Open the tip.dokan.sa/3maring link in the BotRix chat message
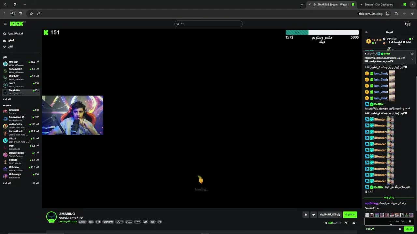Image resolution: width=417 pixels, height=234 pixels. click(x=384, y=109)
